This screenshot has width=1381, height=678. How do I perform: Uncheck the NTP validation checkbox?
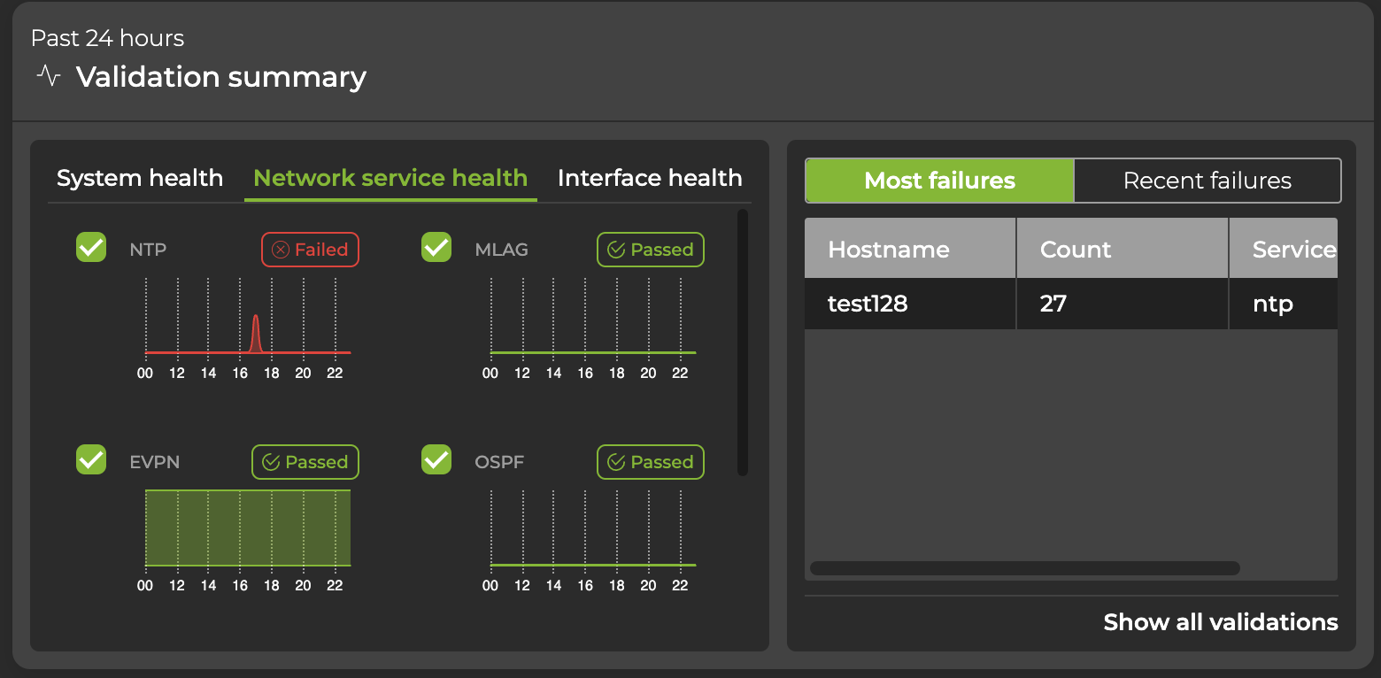[91, 247]
